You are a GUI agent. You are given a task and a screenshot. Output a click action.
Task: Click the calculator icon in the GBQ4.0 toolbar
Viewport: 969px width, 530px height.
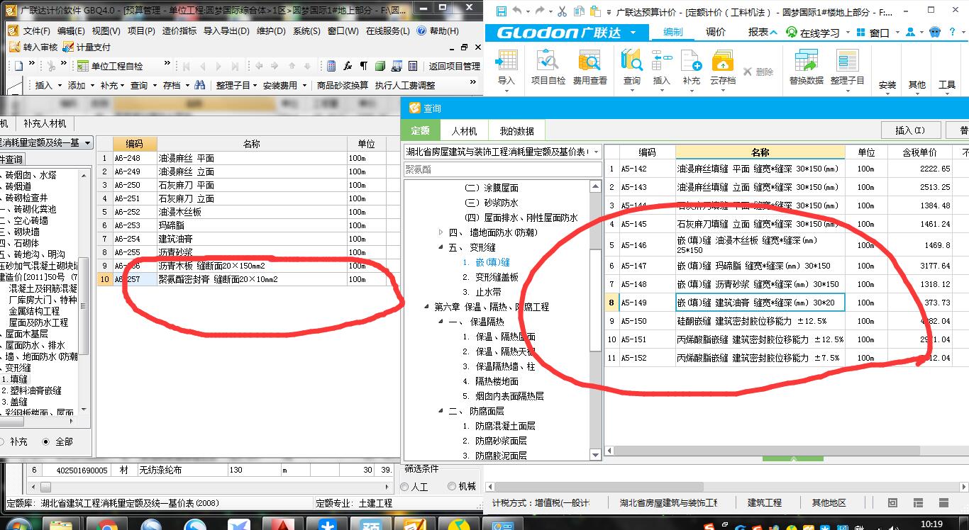[331, 66]
